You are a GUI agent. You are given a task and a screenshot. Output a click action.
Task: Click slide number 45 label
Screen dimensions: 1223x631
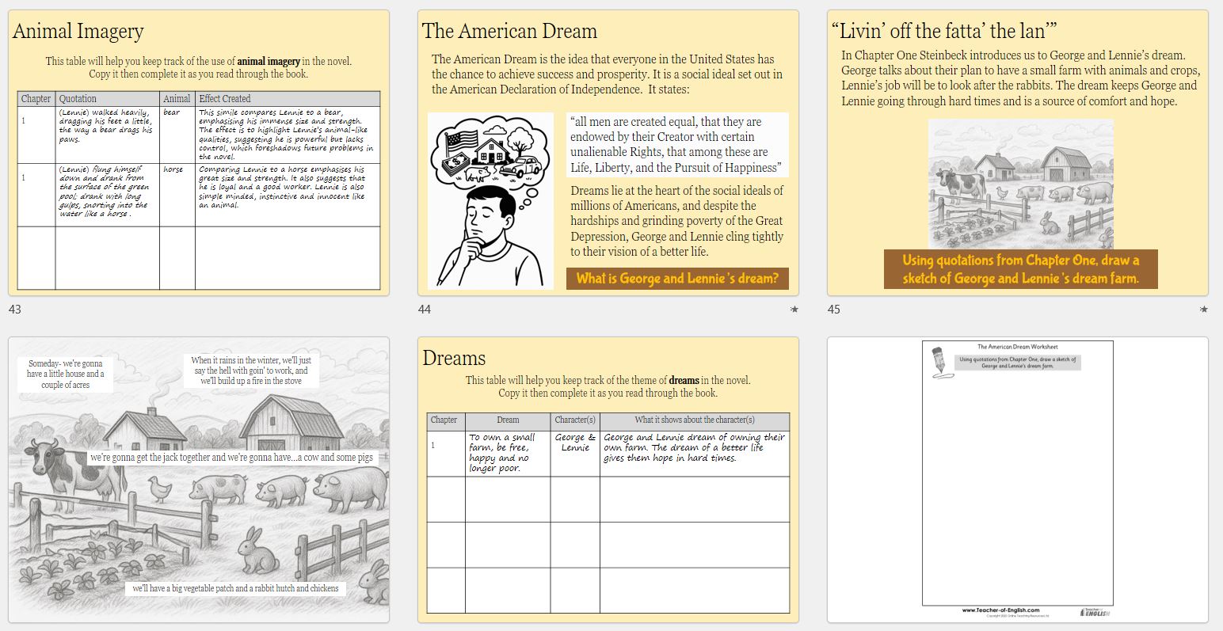tap(834, 310)
